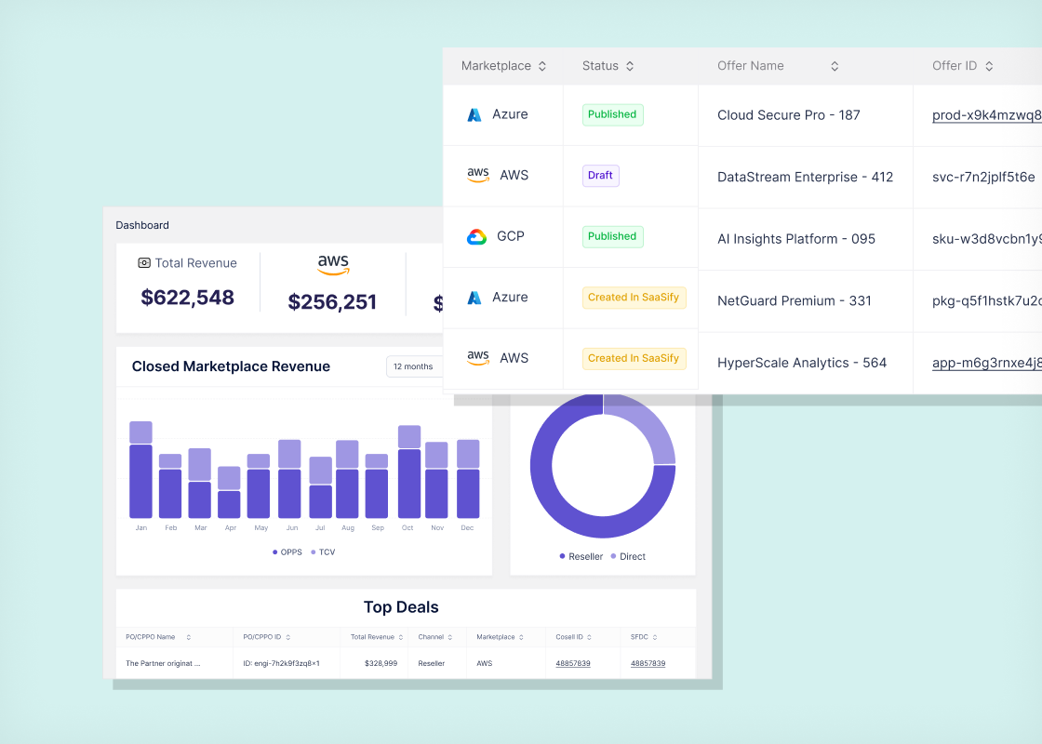Toggle the OPPS legend series
The image size is (1042, 744).
(x=287, y=552)
